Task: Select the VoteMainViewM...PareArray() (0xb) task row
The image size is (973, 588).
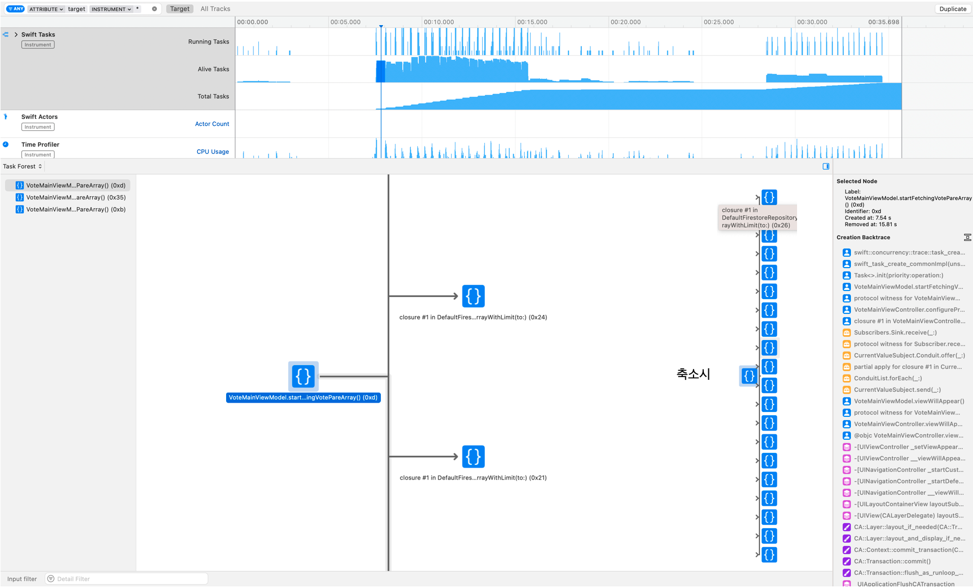Action: 68,209
